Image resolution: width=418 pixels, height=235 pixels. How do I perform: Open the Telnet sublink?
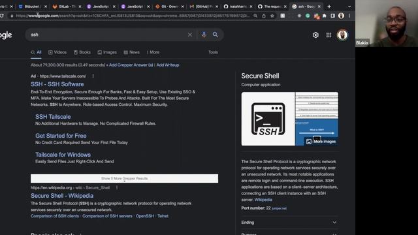[163, 216]
